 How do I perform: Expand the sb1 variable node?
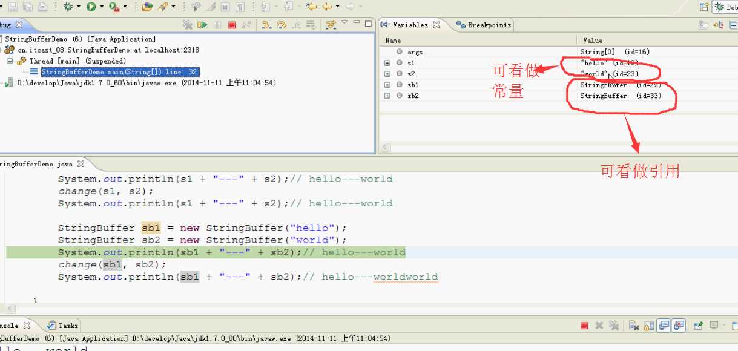coord(387,85)
